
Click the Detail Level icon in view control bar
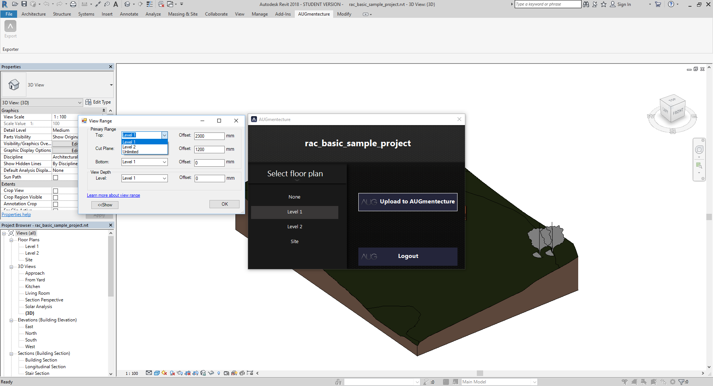click(149, 373)
